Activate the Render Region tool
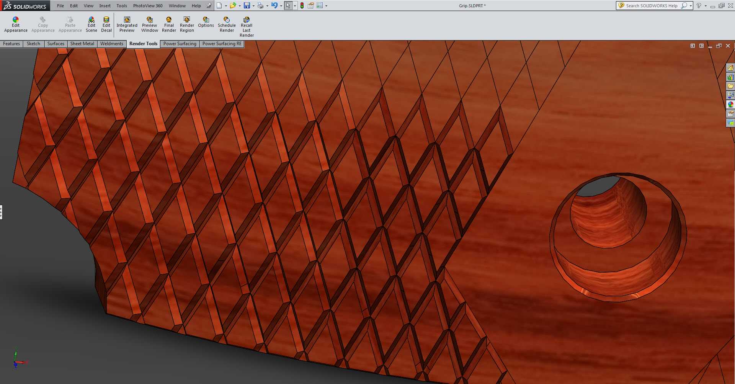 click(187, 25)
